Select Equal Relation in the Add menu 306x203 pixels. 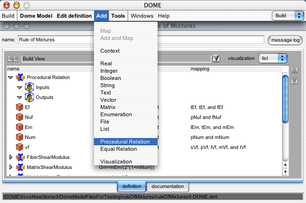(126, 149)
